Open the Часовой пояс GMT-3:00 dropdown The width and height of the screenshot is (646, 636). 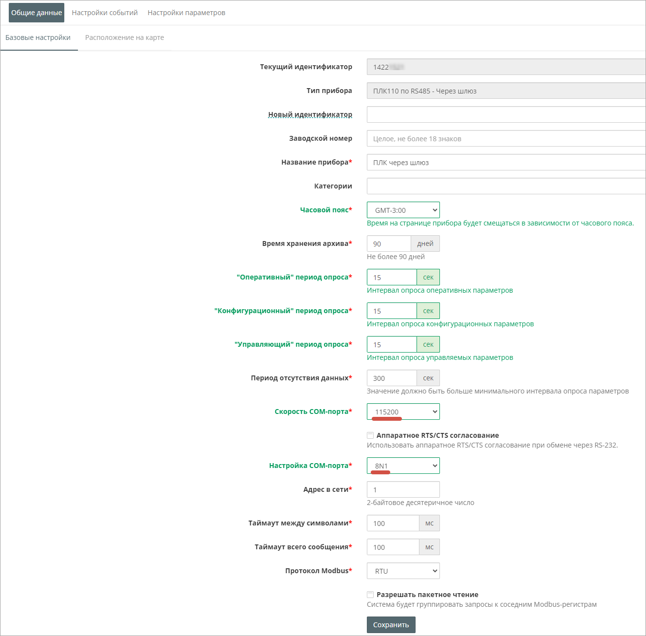(403, 210)
